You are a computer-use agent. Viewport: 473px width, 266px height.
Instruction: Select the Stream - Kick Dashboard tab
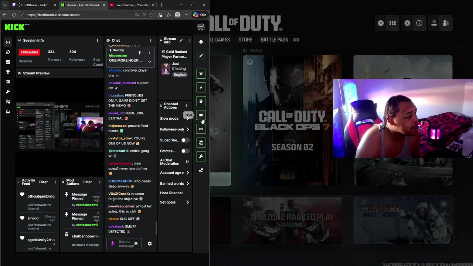pyautogui.click(x=82, y=5)
